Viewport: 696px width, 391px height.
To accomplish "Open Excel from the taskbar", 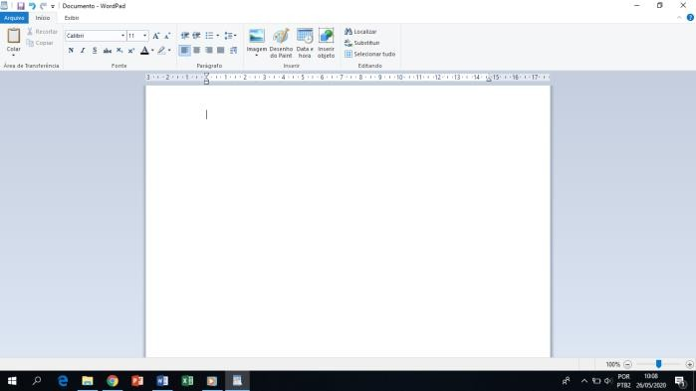I will click(187, 381).
